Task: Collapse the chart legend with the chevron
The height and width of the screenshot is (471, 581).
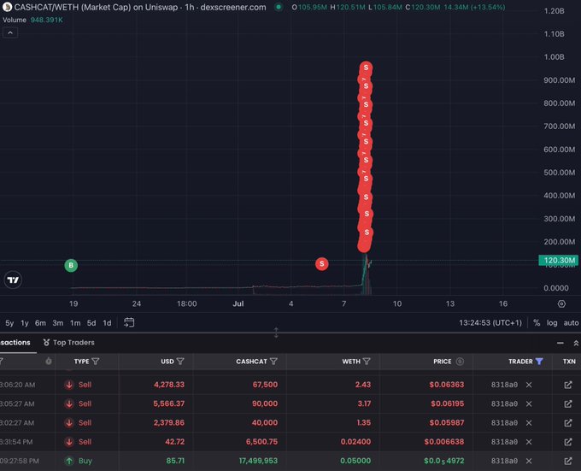Action: 10,33
